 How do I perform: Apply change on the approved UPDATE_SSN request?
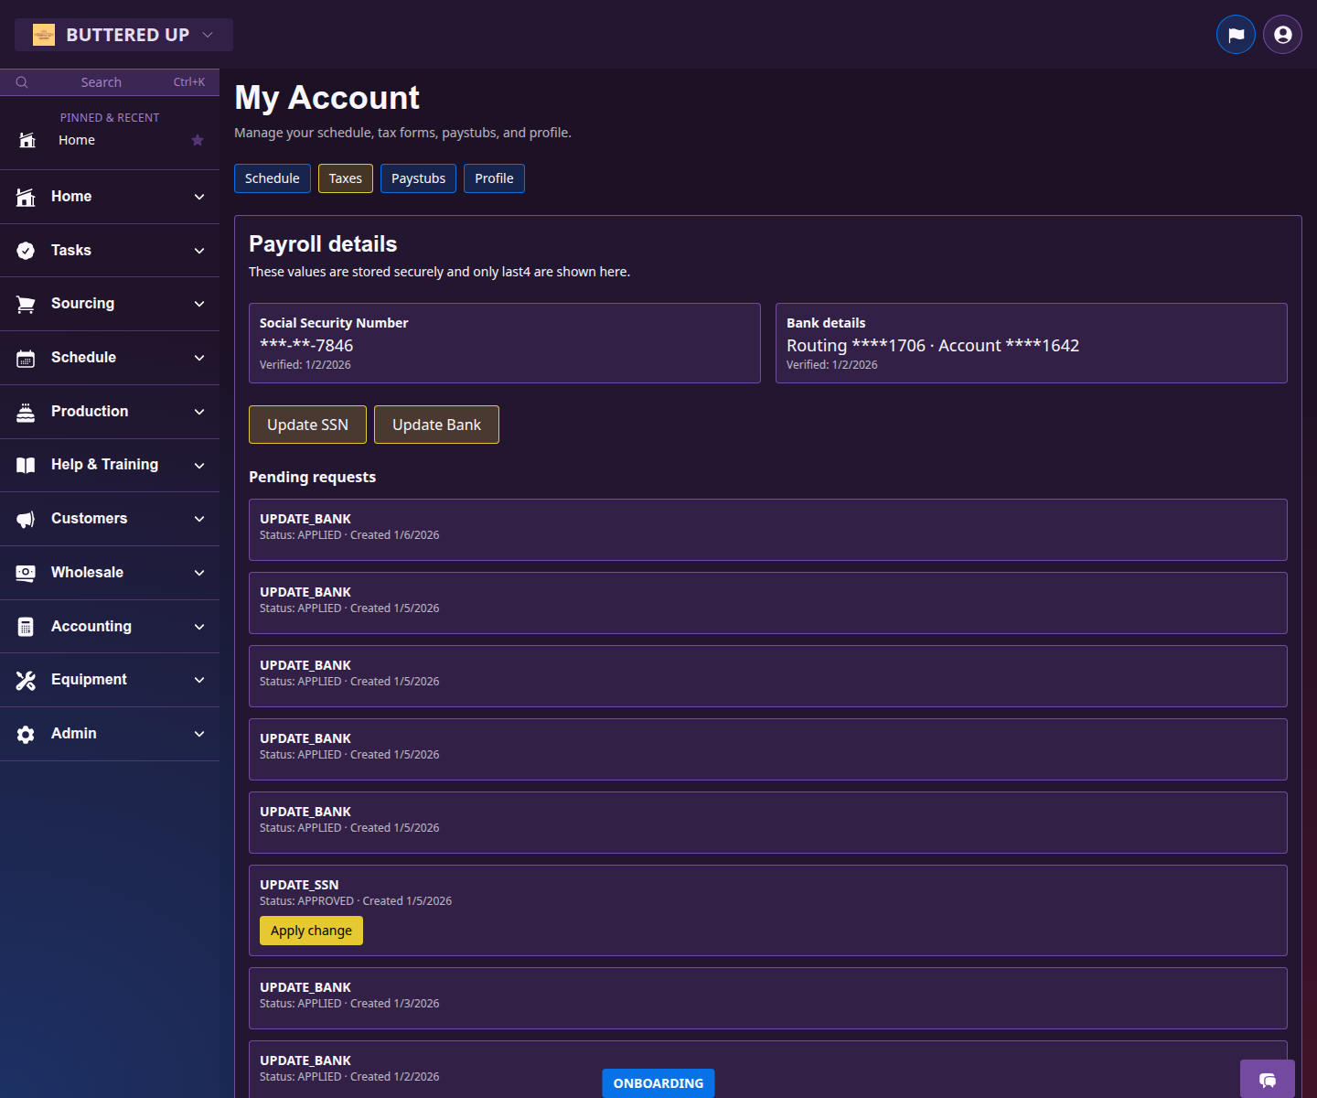(311, 930)
